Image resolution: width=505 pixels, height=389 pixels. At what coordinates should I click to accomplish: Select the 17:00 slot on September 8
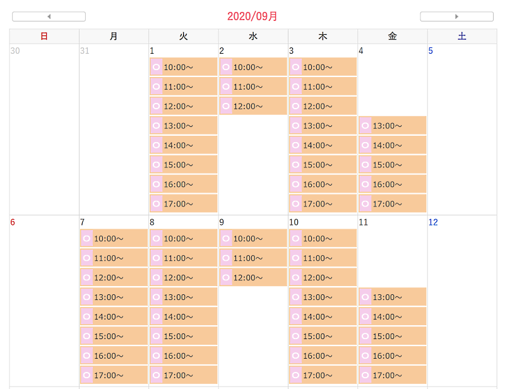pos(184,375)
